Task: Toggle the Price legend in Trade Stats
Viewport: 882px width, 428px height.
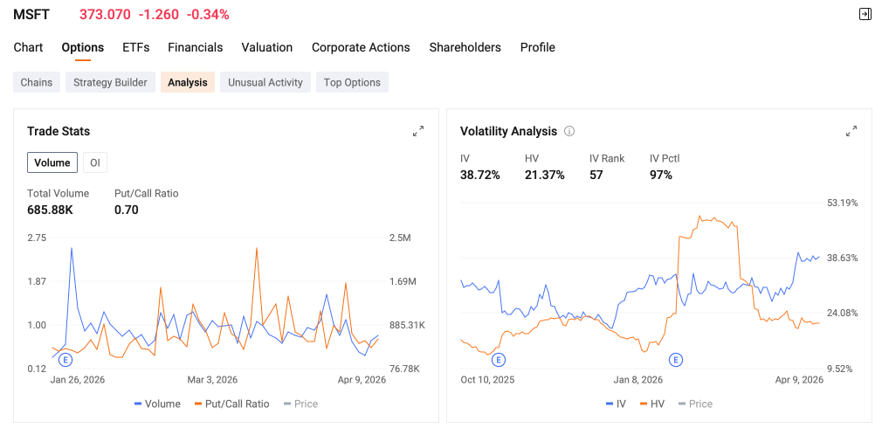Action: pyautogui.click(x=301, y=404)
